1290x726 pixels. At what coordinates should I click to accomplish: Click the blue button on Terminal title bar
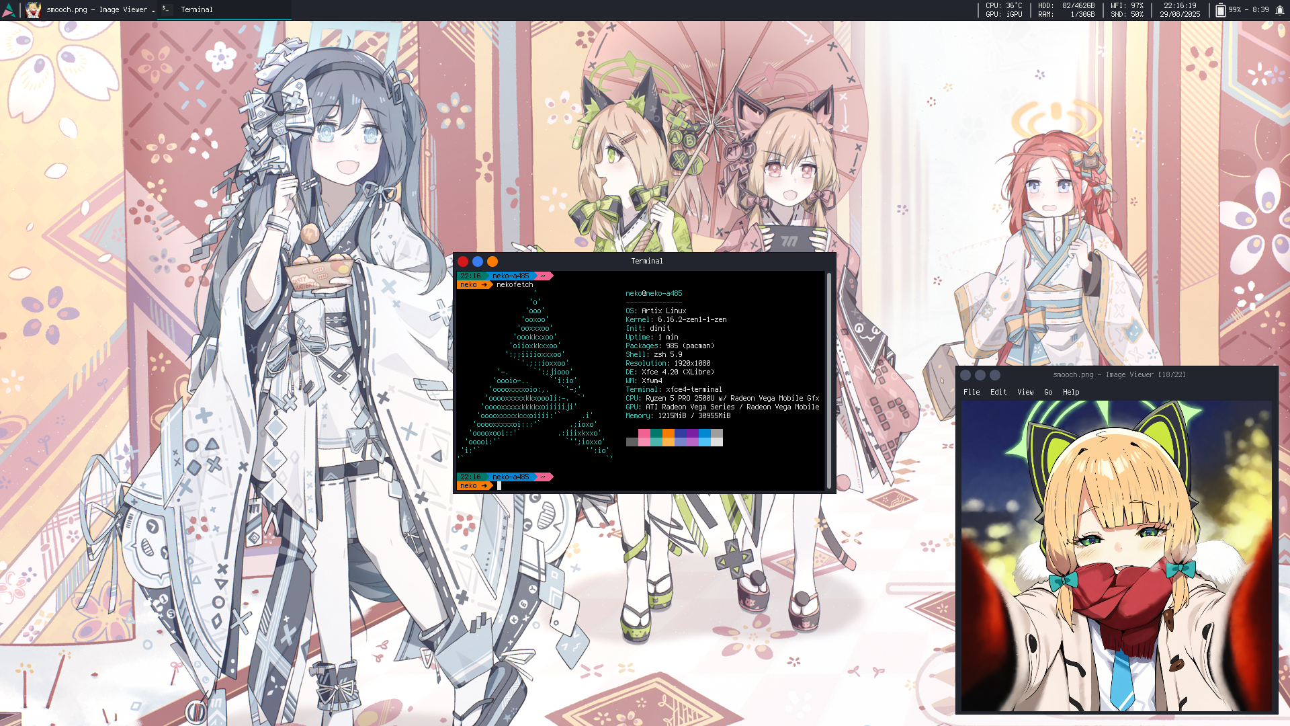coord(478,261)
